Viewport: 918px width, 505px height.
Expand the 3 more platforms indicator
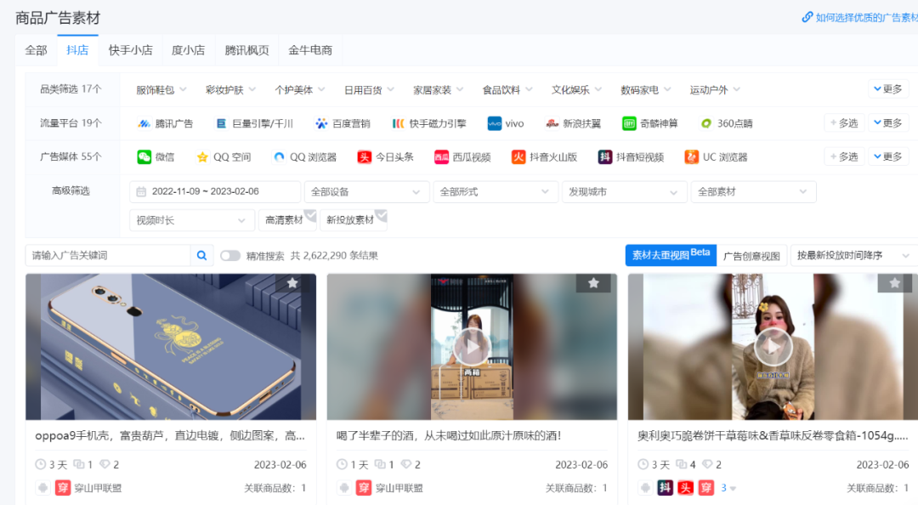[x=728, y=487]
